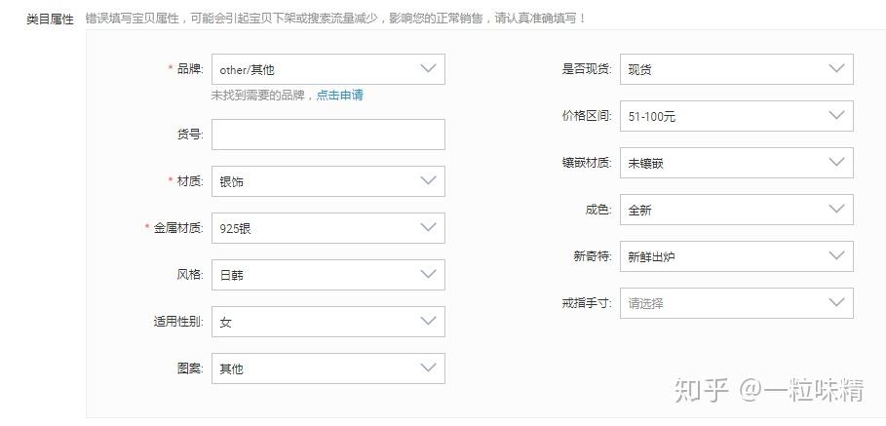The width and height of the screenshot is (886, 426).
Task: Click the 货号 item number input field
Action: [x=327, y=135]
